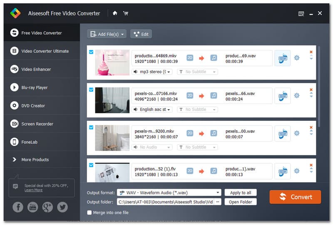Click WAV format icon for second file

pyautogui.click(x=283, y=95)
